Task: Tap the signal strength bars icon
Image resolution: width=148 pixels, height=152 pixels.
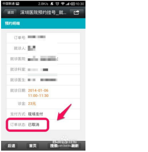Action: (x=67, y=4)
